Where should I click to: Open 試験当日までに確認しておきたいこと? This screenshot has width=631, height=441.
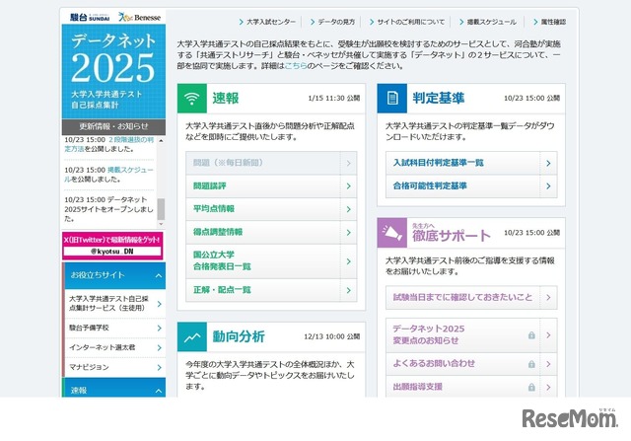point(471,298)
